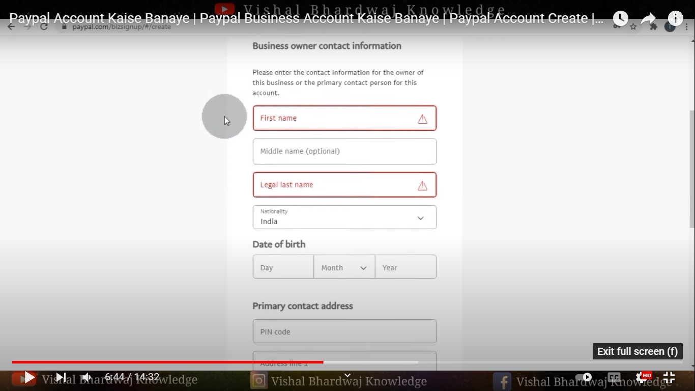Open the Nationality dropdown showing India
Image resolution: width=695 pixels, height=391 pixels.
[344, 217]
